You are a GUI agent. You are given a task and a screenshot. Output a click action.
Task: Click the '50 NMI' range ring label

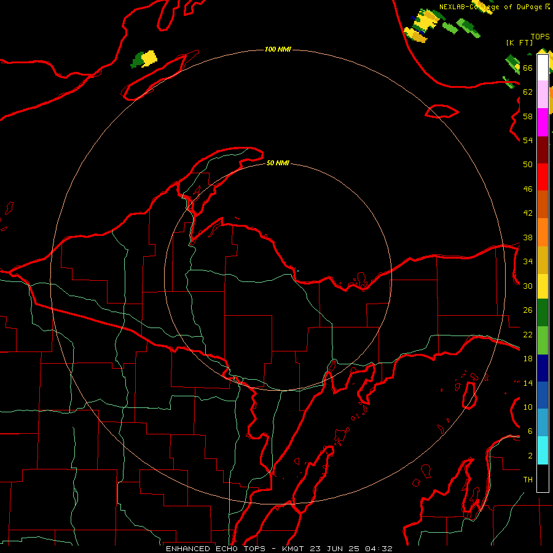coord(278,163)
